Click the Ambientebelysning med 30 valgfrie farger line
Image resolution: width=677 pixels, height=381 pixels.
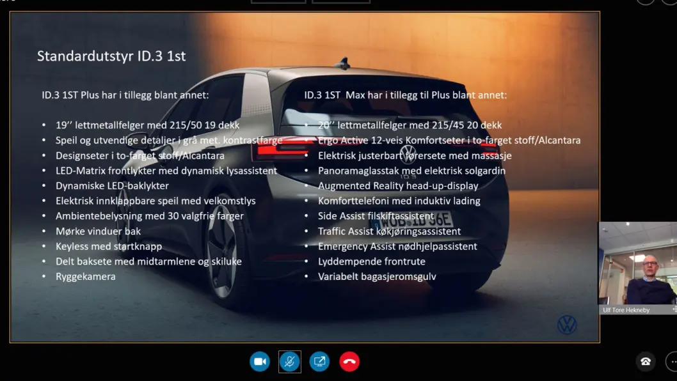[149, 215]
